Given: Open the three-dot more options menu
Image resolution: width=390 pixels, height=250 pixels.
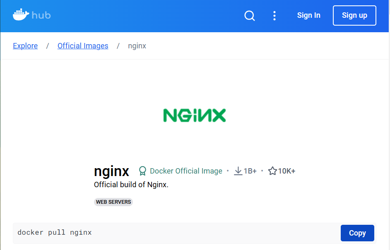Looking at the screenshot, I should [274, 16].
